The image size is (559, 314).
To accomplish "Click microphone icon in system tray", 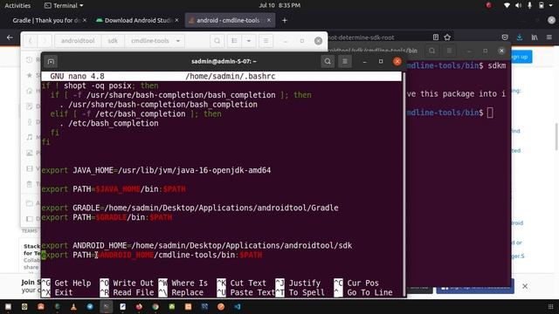I will 530,5.
